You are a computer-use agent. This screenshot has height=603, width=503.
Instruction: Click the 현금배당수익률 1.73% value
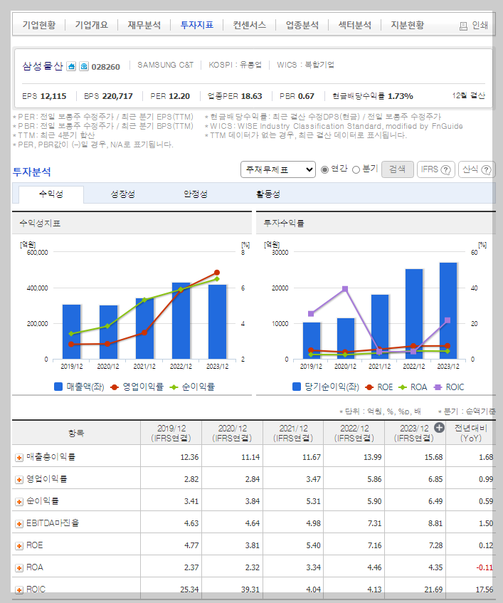[401, 96]
